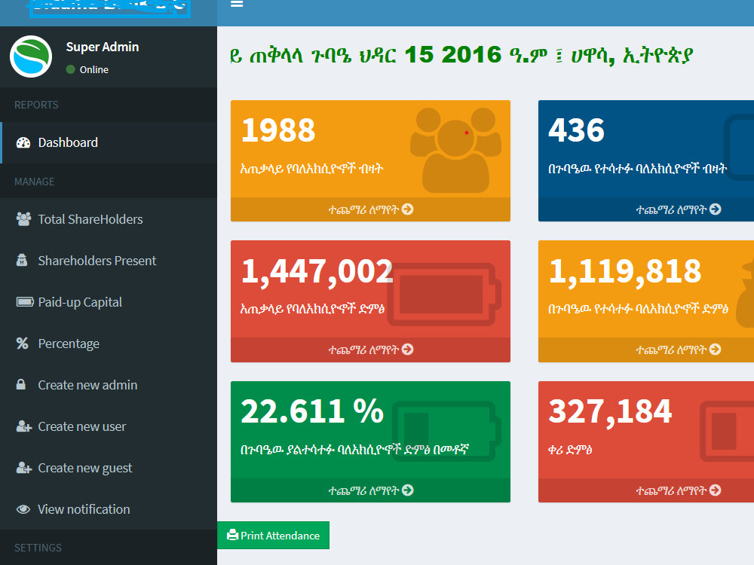Open Dashboard in the sidebar

tap(109, 142)
